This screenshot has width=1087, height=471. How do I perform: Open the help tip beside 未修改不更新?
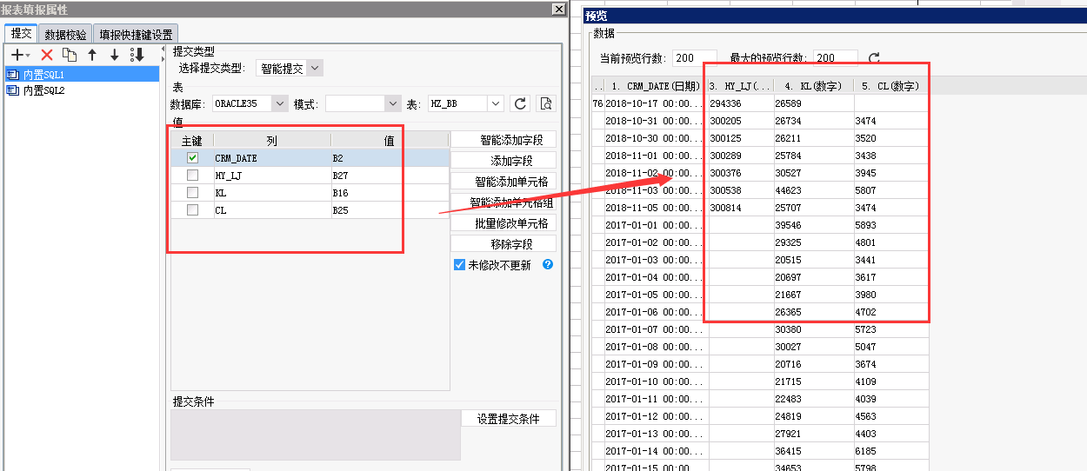coord(548,264)
